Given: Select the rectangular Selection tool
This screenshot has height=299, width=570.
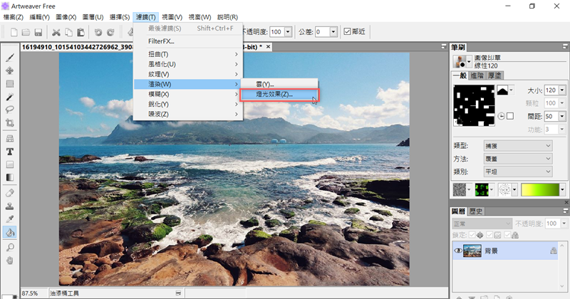Looking at the screenshot, I should (x=10, y=83).
